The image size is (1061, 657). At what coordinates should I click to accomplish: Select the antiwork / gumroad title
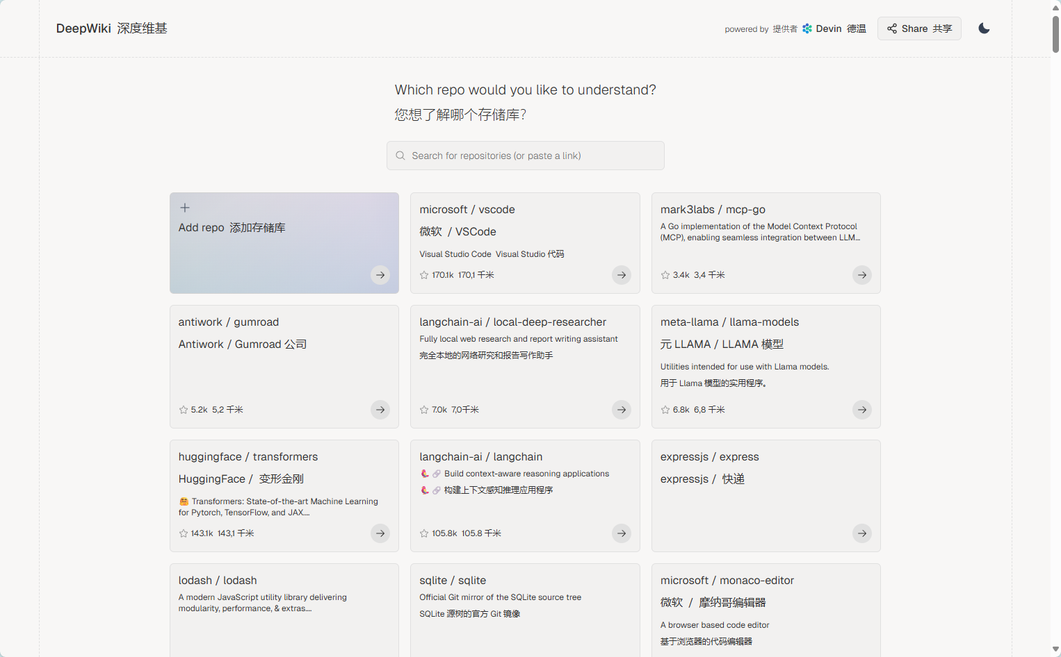tap(229, 322)
